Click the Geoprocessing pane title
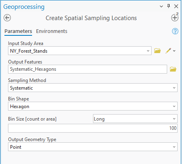Screen dimensions: 182x164 [x=24, y=7]
